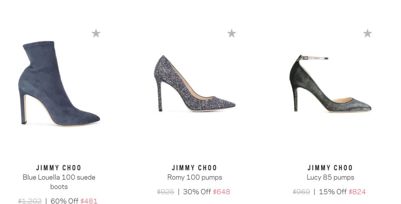Click the glitter Romy pump photo
This screenshot has height=204, width=401.
coord(195,84)
